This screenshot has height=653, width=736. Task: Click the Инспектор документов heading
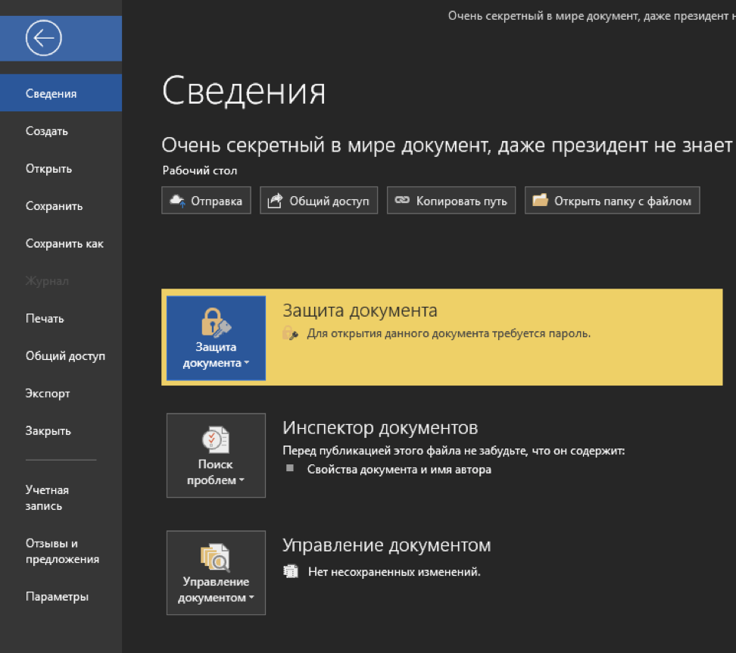[x=380, y=428]
